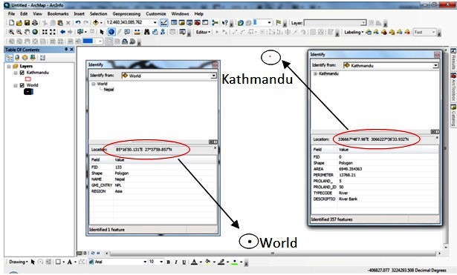Image resolution: width=457 pixels, height=275 pixels.
Task: Open the map scale dropdown
Action: (155, 22)
